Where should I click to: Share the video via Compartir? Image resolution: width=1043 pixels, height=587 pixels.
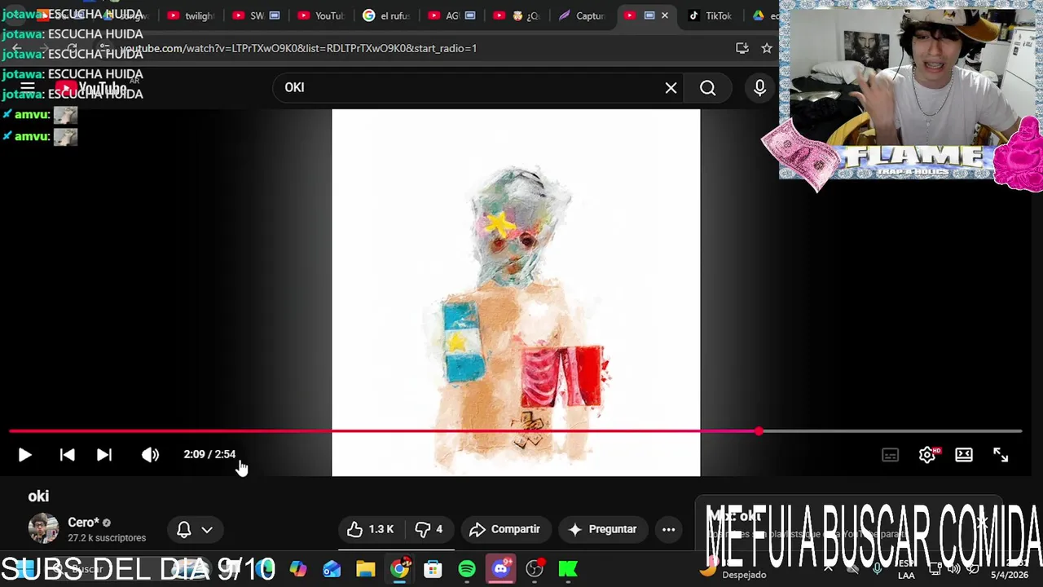coord(505,529)
